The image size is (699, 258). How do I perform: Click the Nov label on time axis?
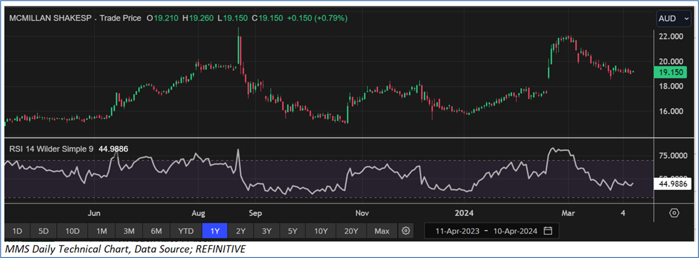coord(362,213)
